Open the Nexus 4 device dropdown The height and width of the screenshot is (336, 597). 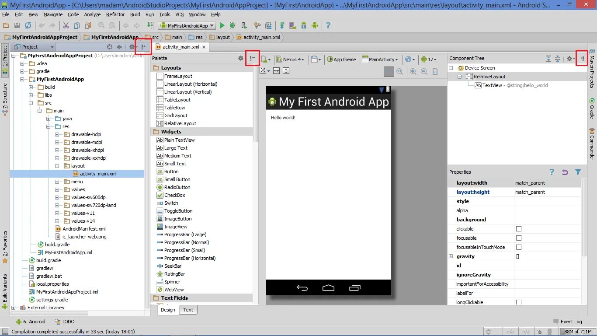(x=290, y=59)
